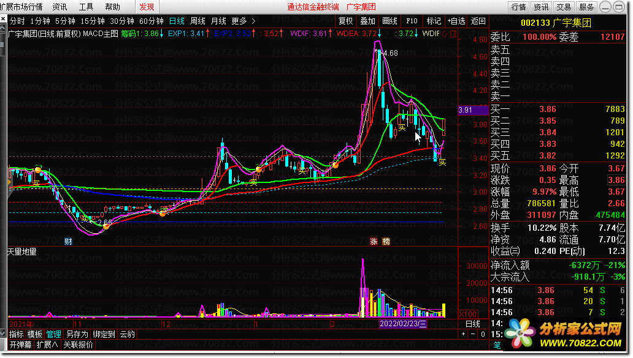Expand the 扩展∧ panel
The image size is (633, 358).
pos(47,345)
